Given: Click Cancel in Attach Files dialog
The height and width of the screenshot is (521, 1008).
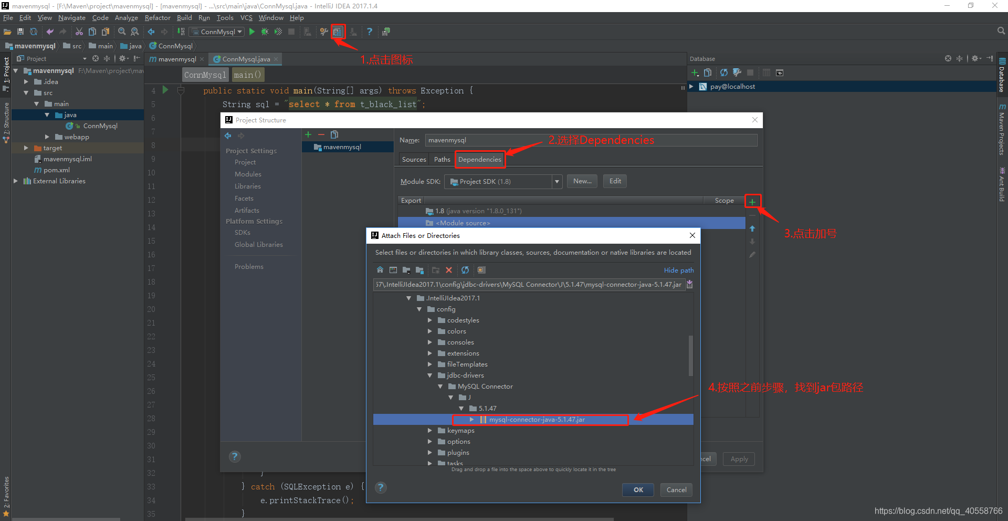Looking at the screenshot, I should [676, 490].
